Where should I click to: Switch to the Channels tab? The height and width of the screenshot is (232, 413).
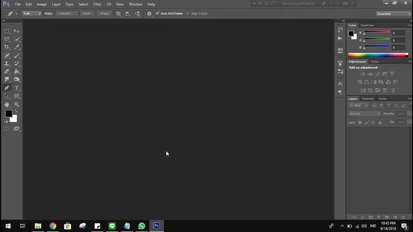coord(368,99)
